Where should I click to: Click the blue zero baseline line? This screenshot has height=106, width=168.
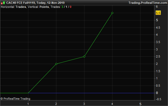pos(91,93)
